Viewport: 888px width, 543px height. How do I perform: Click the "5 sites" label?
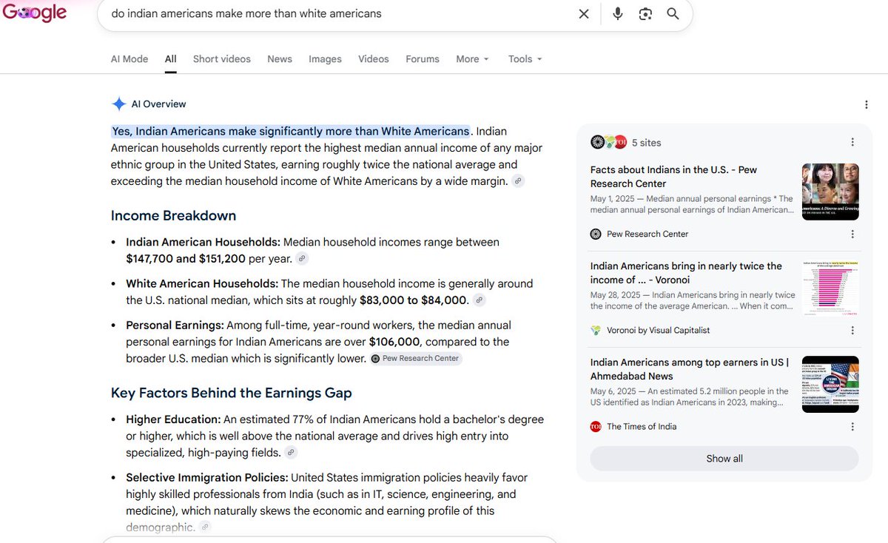pos(647,143)
